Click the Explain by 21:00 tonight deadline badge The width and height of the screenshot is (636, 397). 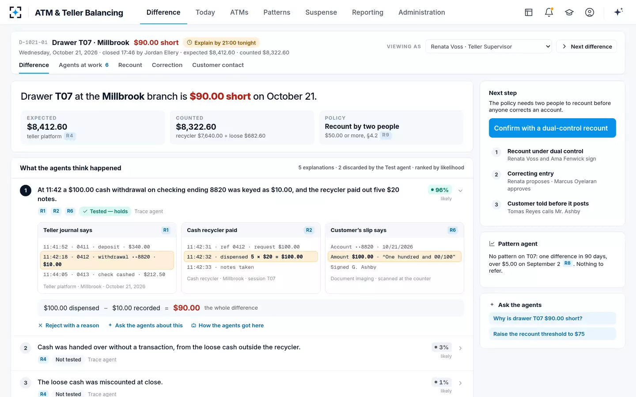point(221,43)
